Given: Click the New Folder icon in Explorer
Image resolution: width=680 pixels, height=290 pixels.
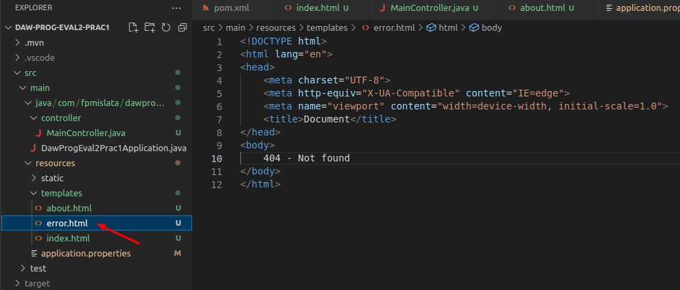Looking at the screenshot, I should coord(150,27).
